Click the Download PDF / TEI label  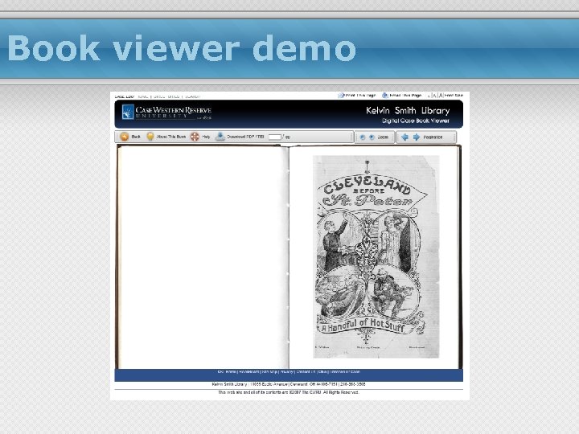[x=245, y=137]
